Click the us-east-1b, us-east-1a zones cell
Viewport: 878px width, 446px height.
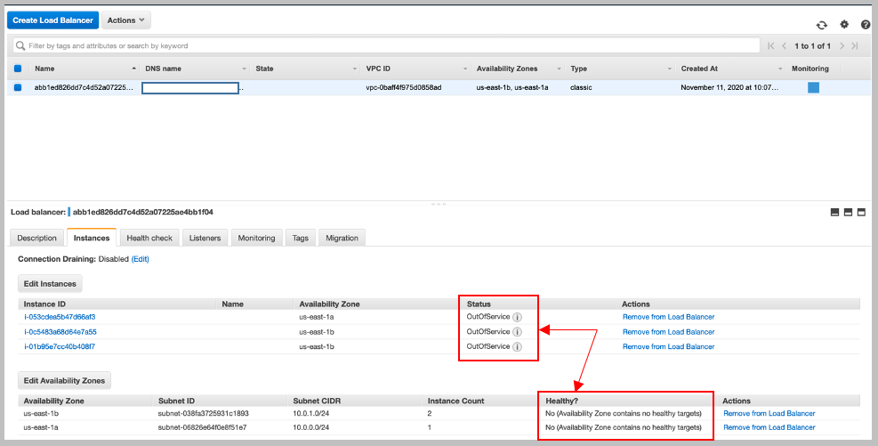coord(511,87)
